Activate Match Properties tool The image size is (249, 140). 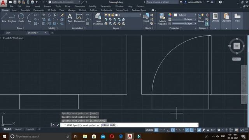(x=163, y=19)
